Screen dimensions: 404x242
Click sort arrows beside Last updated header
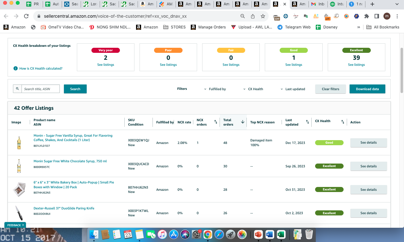click(308, 122)
